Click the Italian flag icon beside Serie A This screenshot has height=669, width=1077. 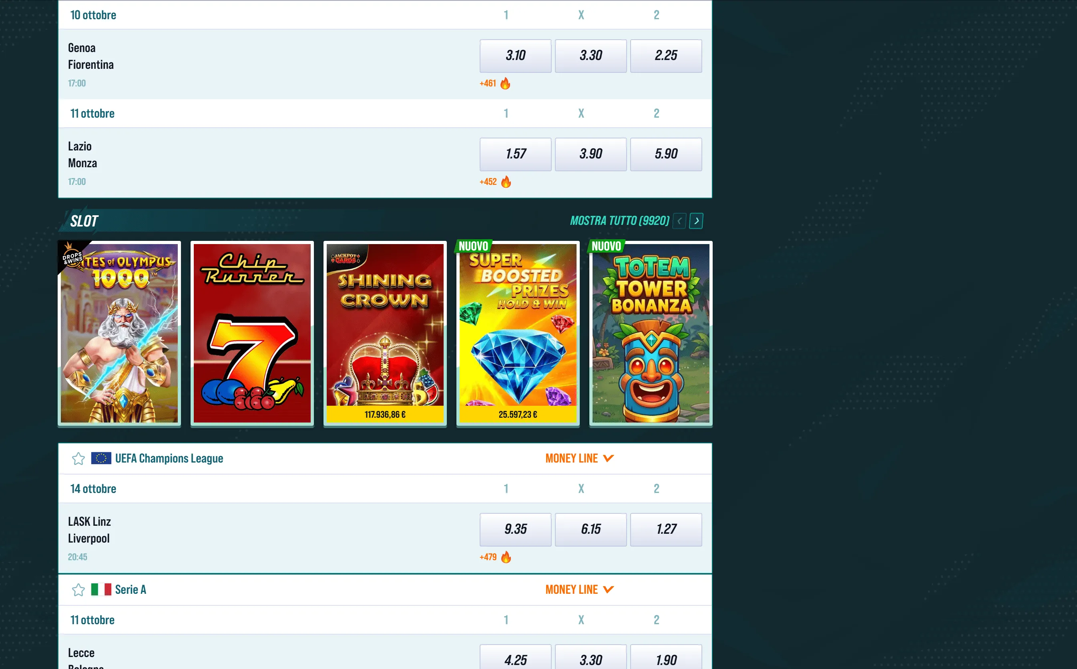(x=101, y=589)
